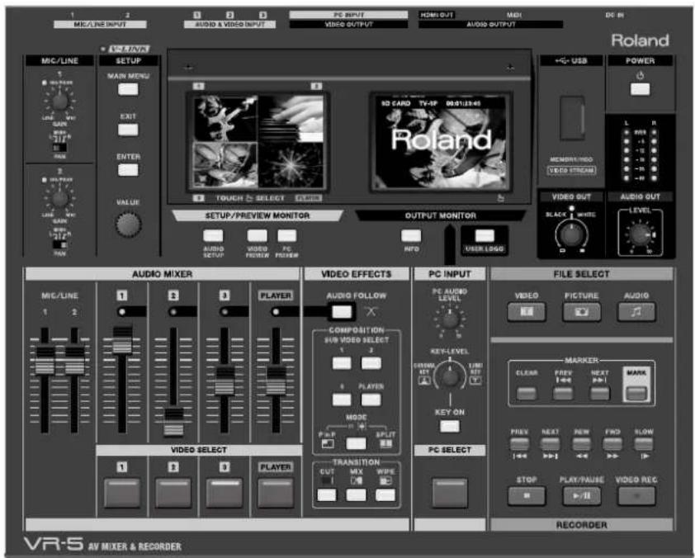The width and height of the screenshot is (695, 558).
Task: Click the composition MODE button
Action: (356, 443)
